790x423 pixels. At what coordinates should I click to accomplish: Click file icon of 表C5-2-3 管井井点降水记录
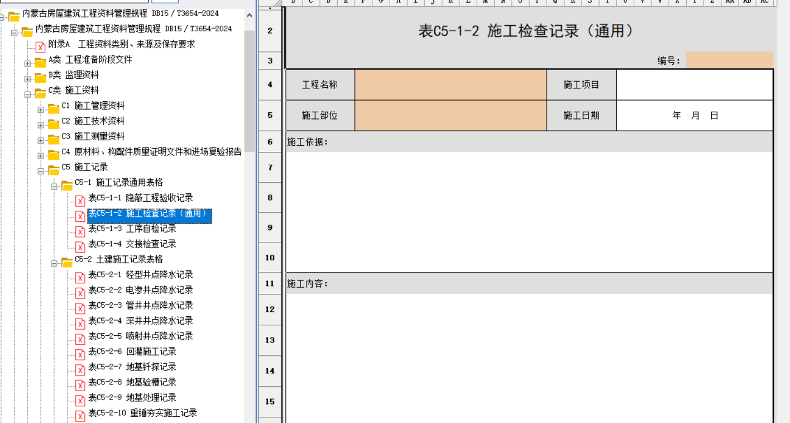[80, 308]
